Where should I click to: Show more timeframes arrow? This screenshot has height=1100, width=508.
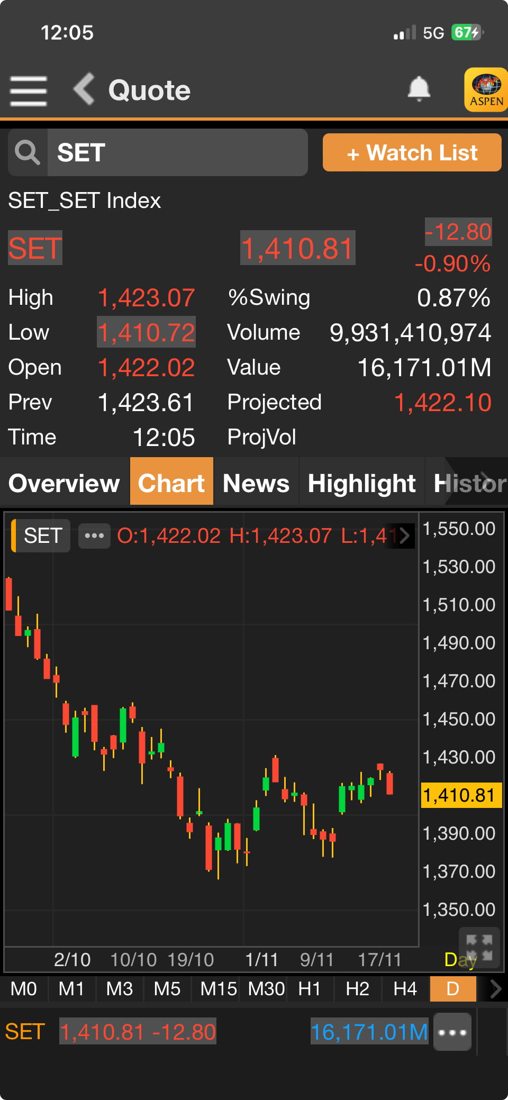[495, 988]
